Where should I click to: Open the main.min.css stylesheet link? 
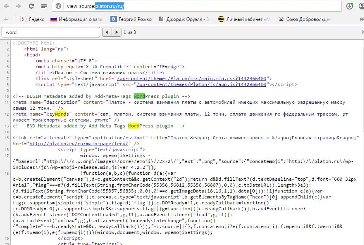pyautogui.click(x=192, y=79)
